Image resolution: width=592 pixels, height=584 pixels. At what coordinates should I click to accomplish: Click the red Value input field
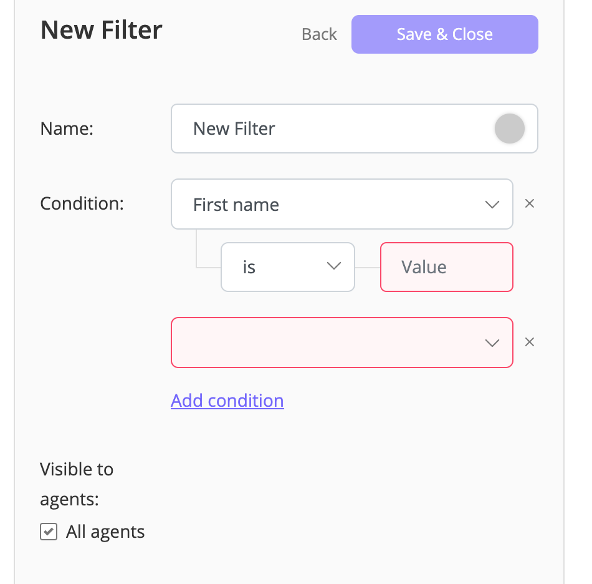446,267
